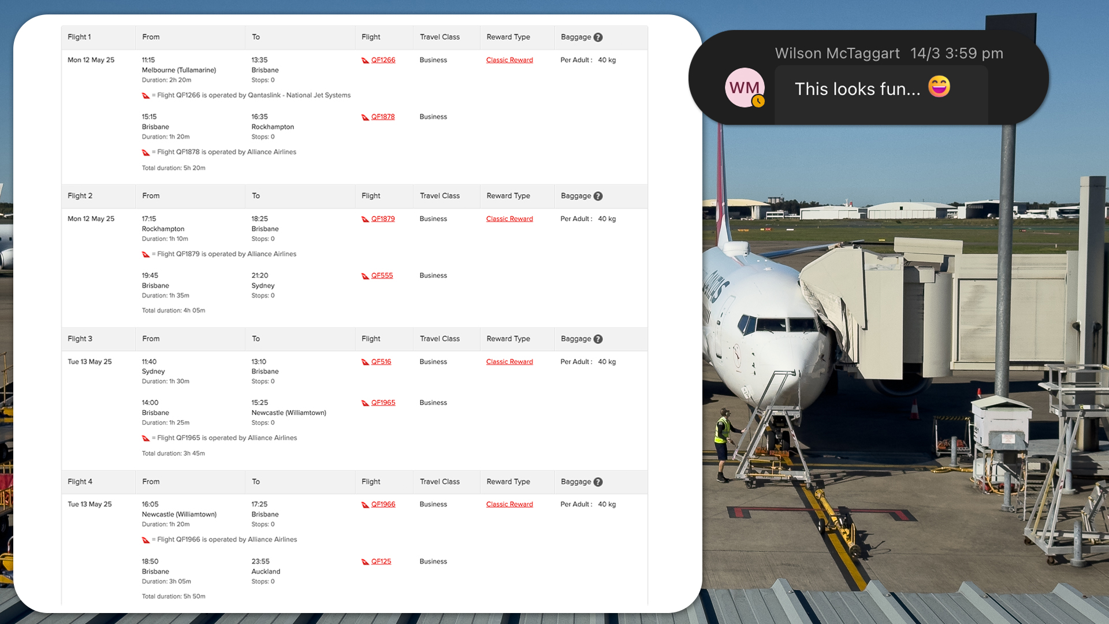Screen dimensions: 1109x624
Task: Open flight link QF516
Action: click(x=381, y=362)
